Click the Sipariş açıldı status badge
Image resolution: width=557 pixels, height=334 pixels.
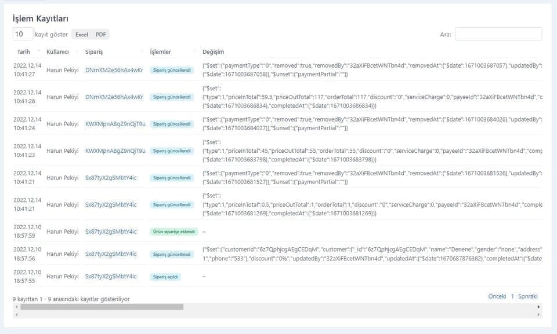point(165,277)
